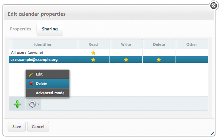This screenshot has width=219, height=139.
Task: Select the user.sample@example.org row
Action: (x=34, y=59)
